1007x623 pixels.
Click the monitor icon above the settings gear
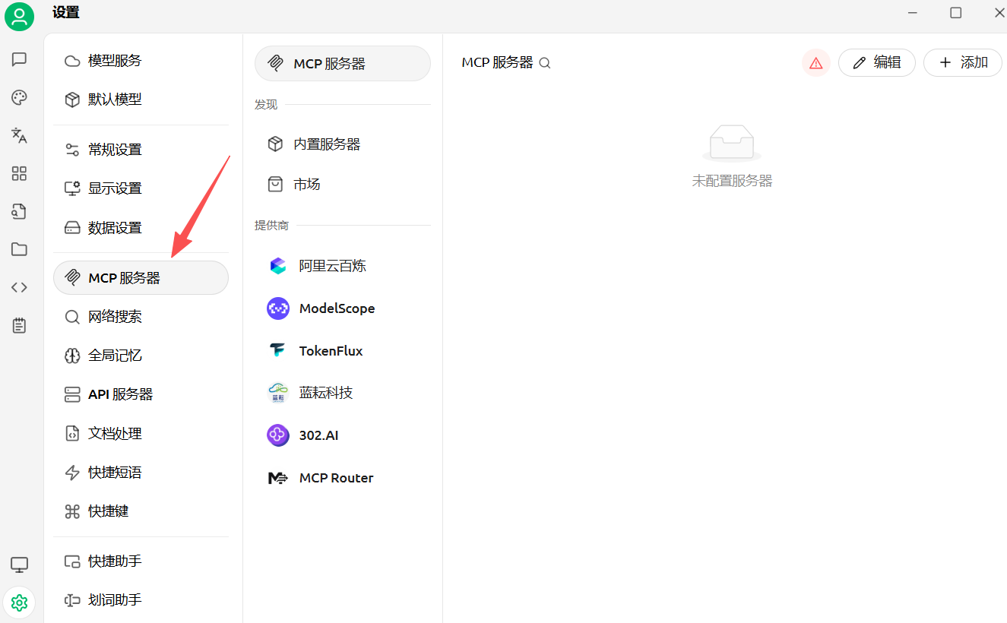(19, 564)
